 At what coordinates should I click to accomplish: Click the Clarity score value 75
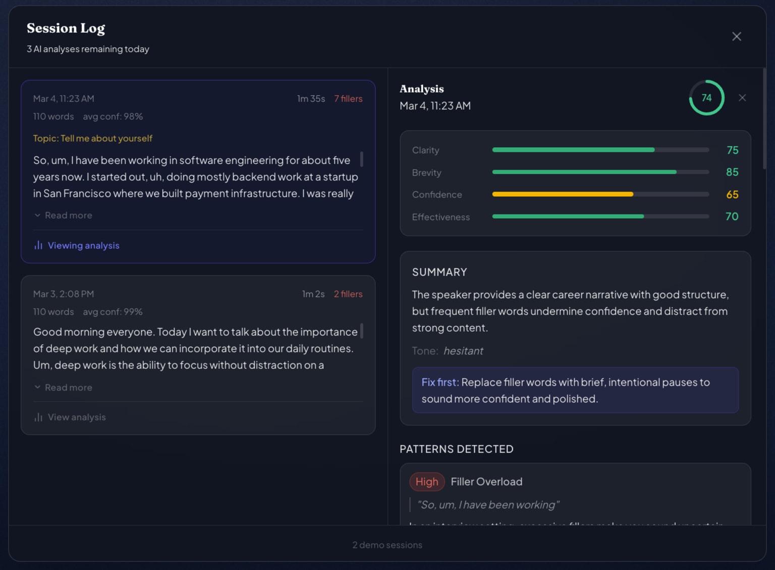[x=732, y=150]
